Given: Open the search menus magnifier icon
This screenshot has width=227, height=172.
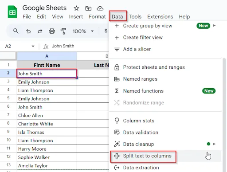Looking at the screenshot, I should (x=16, y=31).
